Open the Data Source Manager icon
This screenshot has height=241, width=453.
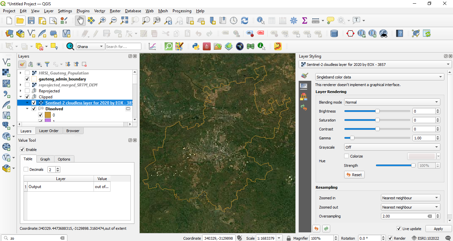click(x=9, y=33)
